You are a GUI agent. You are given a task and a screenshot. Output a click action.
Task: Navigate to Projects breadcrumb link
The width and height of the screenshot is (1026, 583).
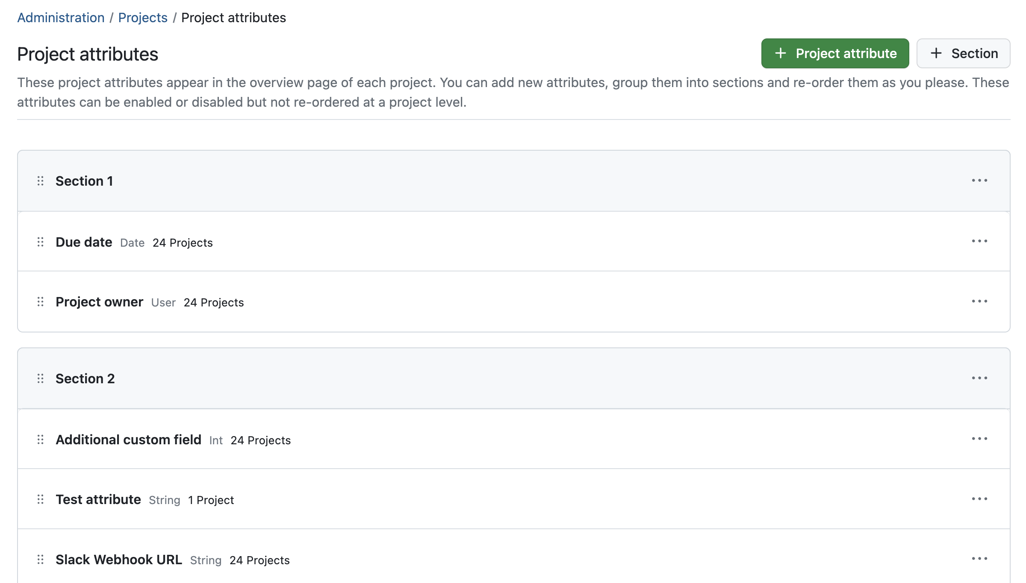coord(142,17)
